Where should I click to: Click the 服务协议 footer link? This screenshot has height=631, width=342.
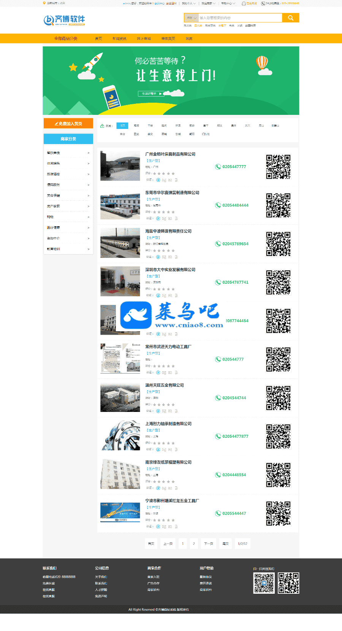206,577
